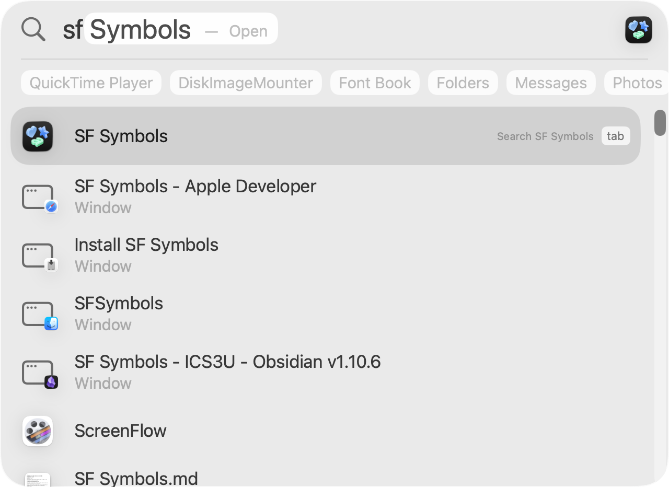669x487 pixels.
Task: Choose the Font Book filter chip
Action: (375, 83)
